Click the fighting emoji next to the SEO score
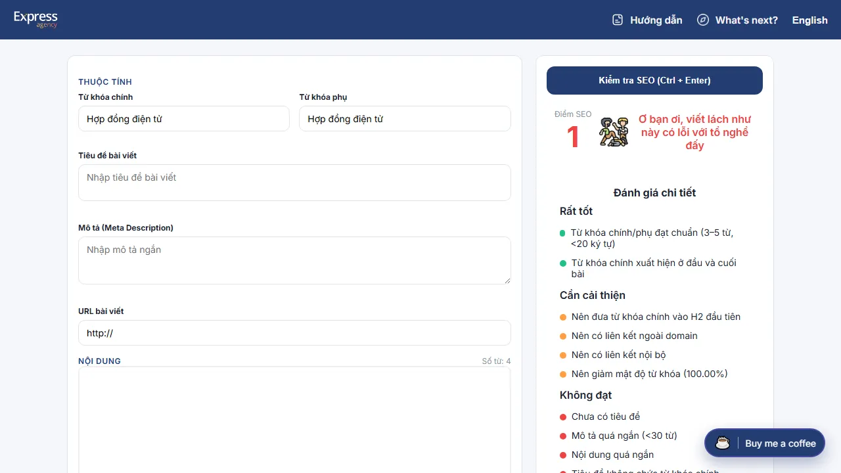Viewport: 841px width, 473px height. click(x=614, y=133)
